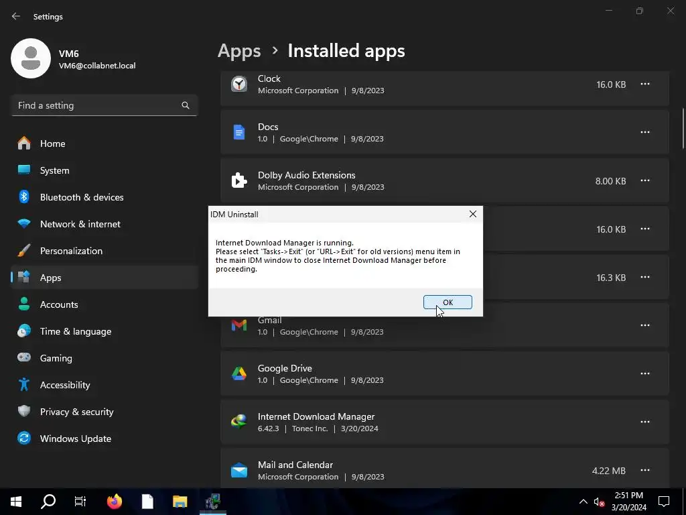686x515 pixels.
Task: Click the 4.22 MB size of Mail and Calendar
Action: tap(608, 471)
